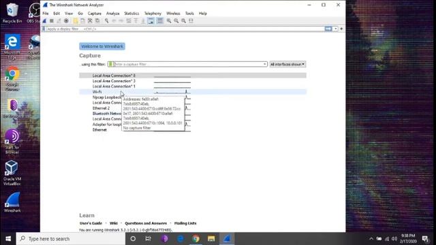Screen dimensions: 436x245
Task: Select the Ethernet 2 interface
Action: pyautogui.click(x=101, y=108)
